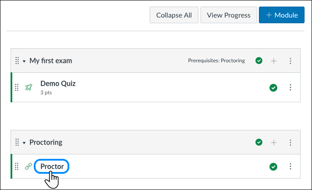This screenshot has height=190, width=312.
Task: Add a new Module
Action: [x=281, y=15]
